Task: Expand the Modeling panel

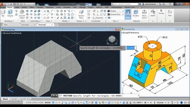Action: tap(9, 21)
